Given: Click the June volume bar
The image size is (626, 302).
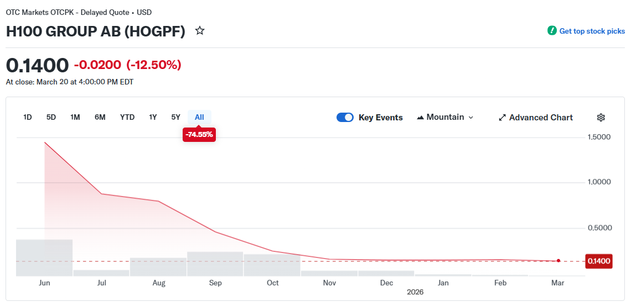Looking at the screenshot, I should 44,257.
